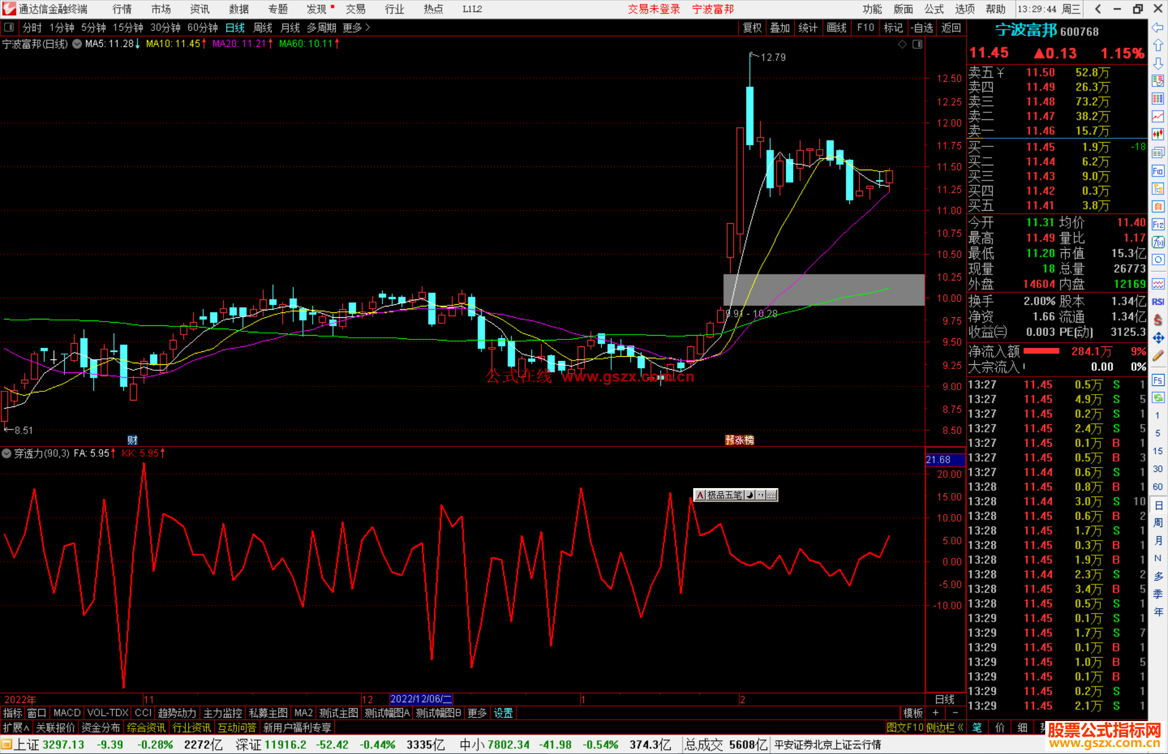Image resolution: width=1168 pixels, height=754 pixels.
Task: Click the 2022/12/06 date marker on the timeline
Action: point(421,699)
